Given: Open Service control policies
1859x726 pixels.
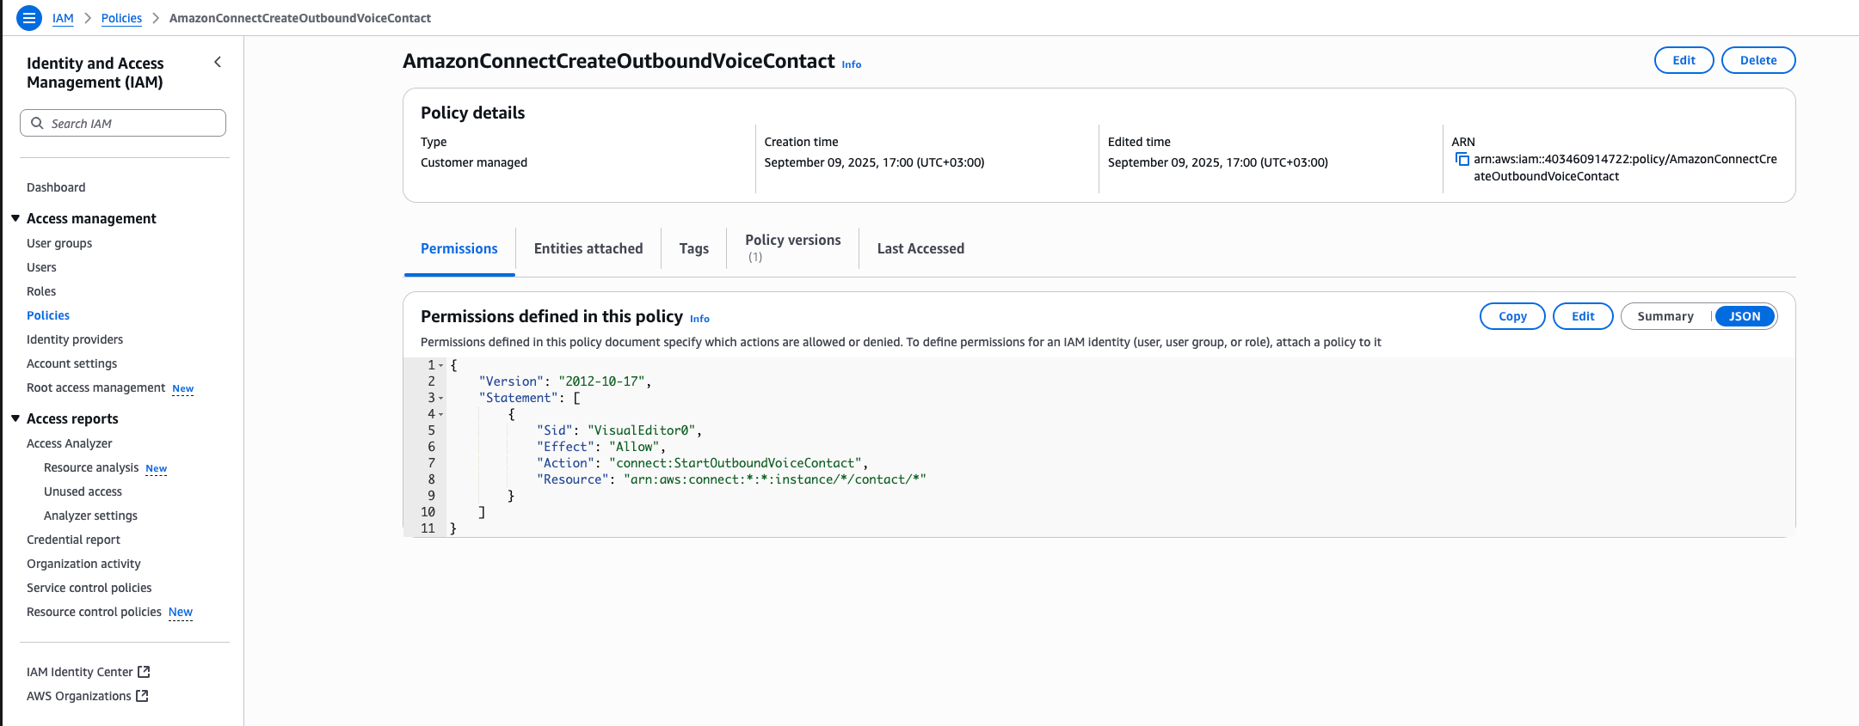Looking at the screenshot, I should click(x=89, y=588).
